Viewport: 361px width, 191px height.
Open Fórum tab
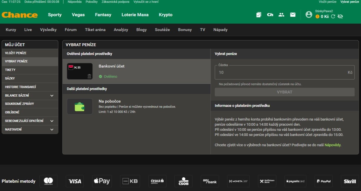71,30
